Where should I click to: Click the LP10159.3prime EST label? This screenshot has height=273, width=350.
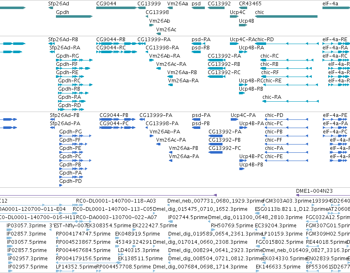click(283, 234)
